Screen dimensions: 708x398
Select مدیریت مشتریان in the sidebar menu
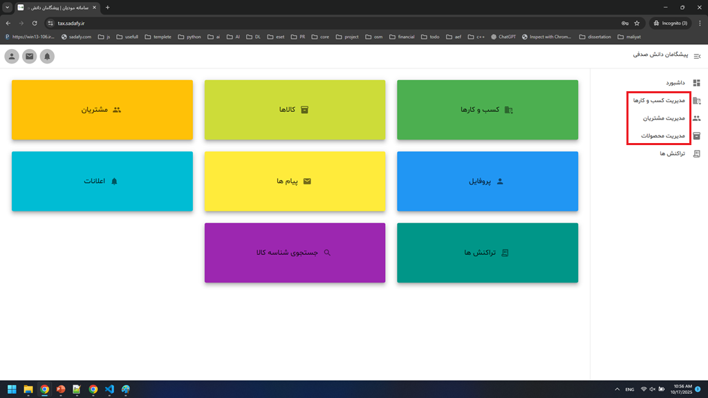click(663, 118)
